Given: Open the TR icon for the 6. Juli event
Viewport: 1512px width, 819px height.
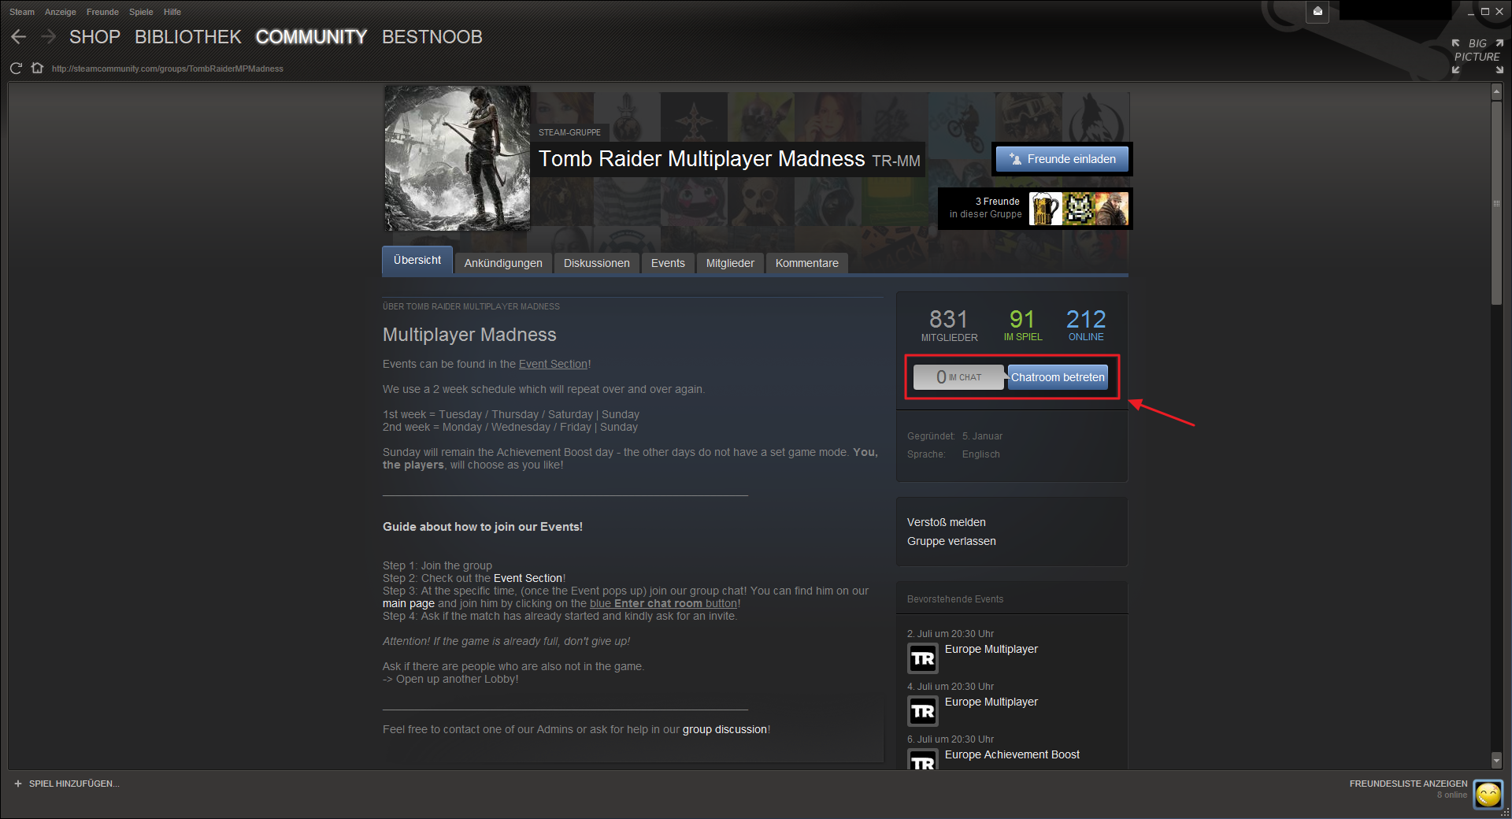Looking at the screenshot, I should pyautogui.click(x=923, y=759).
